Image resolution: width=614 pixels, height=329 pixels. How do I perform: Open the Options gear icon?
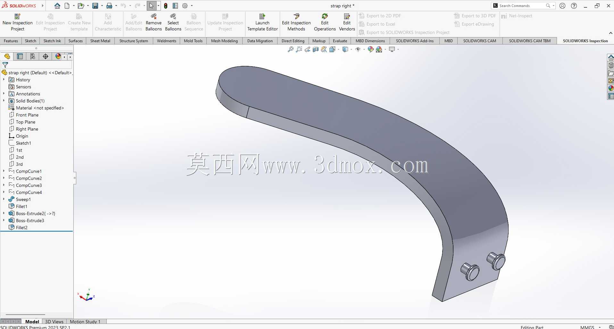tap(185, 6)
